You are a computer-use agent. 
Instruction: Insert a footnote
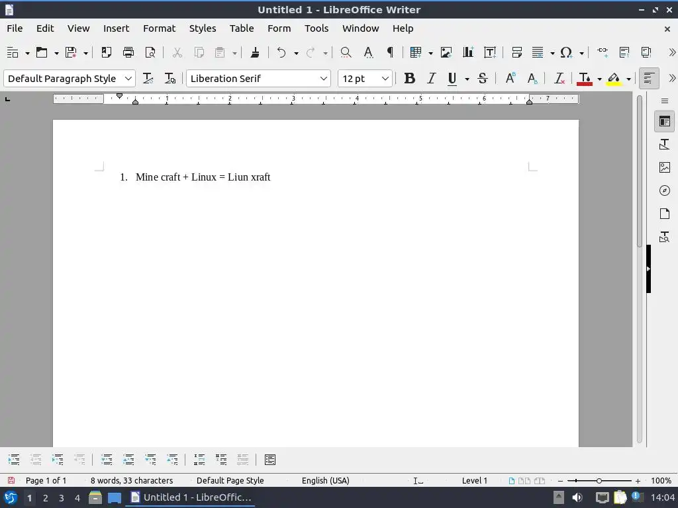tap(624, 53)
